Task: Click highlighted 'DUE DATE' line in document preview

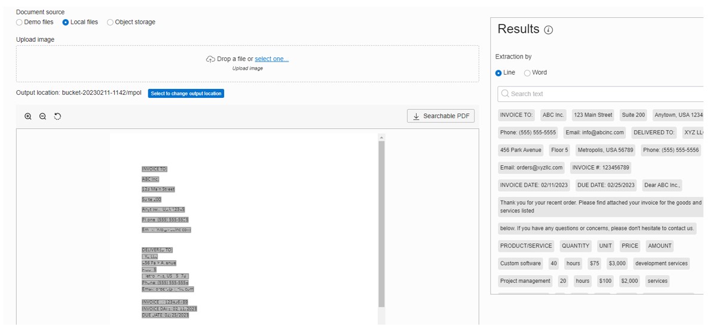Action: click(x=165, y=315)
